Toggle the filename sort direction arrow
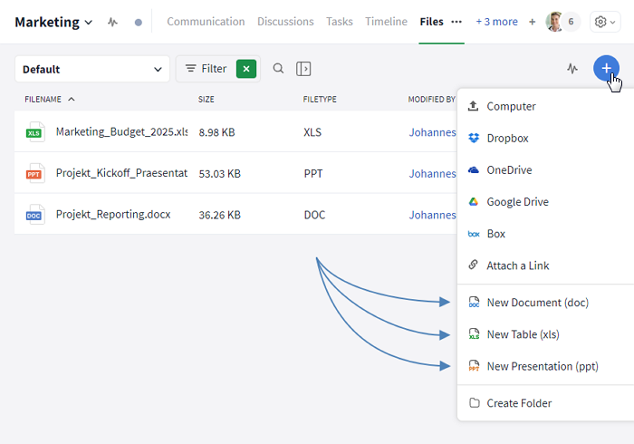This screenshot has height=444, width=634. (72, 99)
